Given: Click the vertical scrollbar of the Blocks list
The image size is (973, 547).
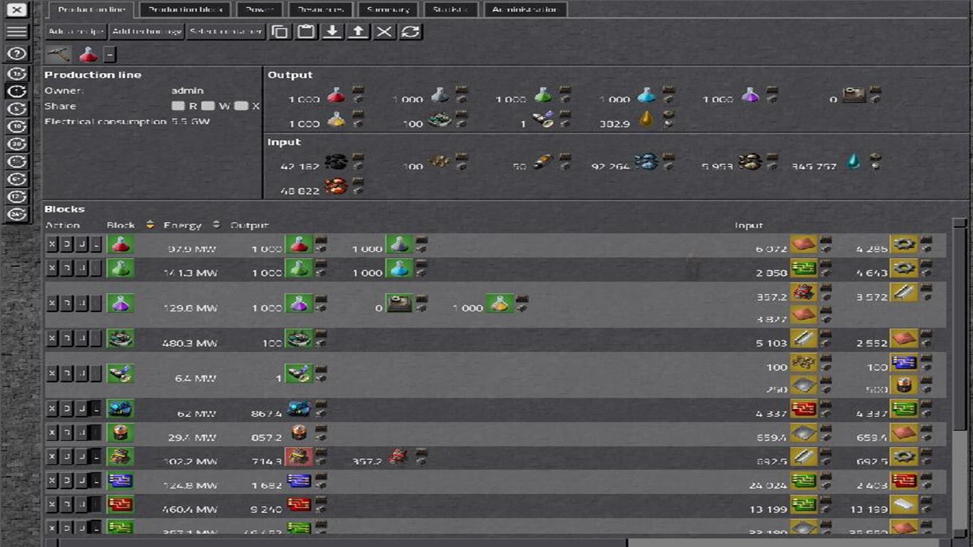Looking at the screenshot, I should (959, 329).
